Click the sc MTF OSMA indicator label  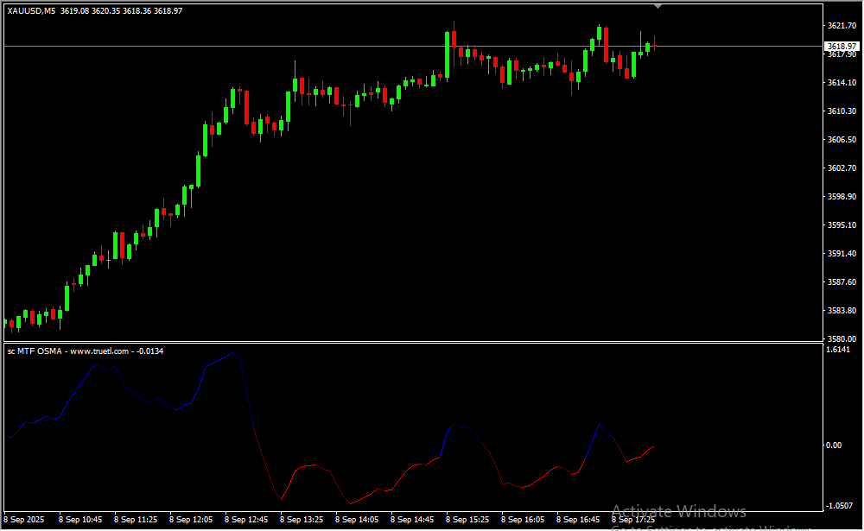coord(85,351)
